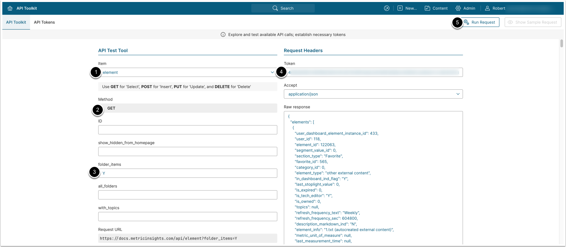Viewport: 566px width, 247px height.
Task: Click the folder_items field containing Y
Action: pos(188,173)
